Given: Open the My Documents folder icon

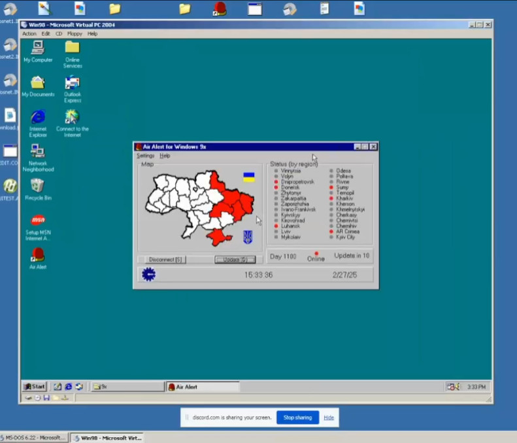Looking at the screenshot, I should click(x=38, y=86).
